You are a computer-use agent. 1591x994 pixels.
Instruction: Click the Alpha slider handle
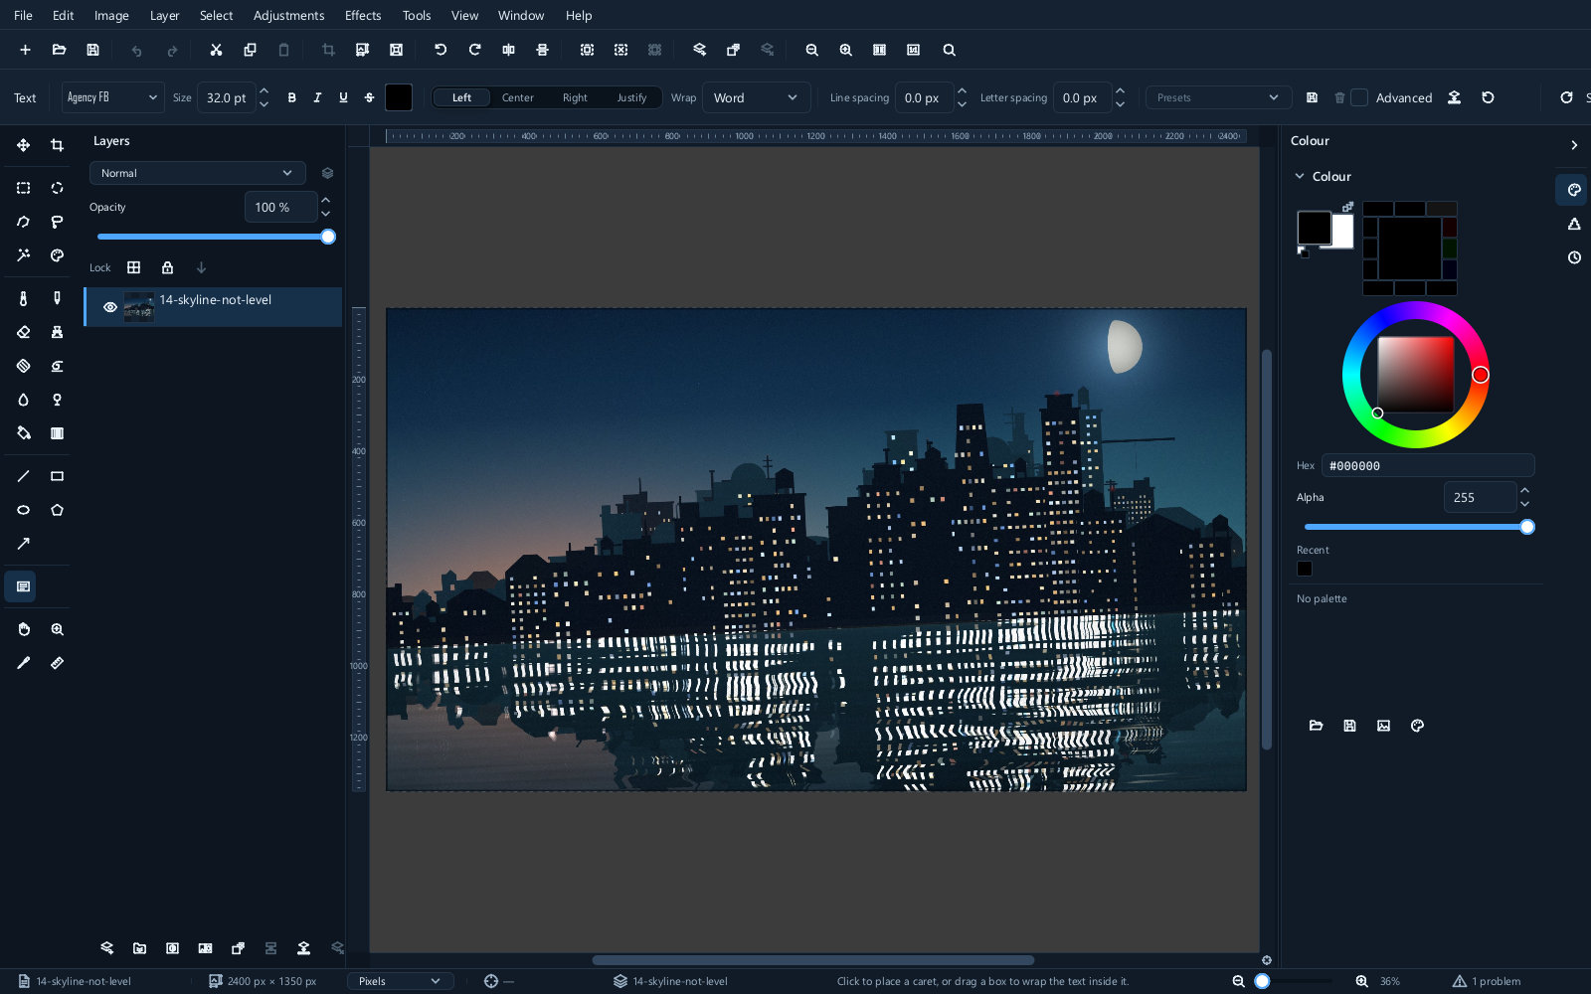(x=1527, y=527)
